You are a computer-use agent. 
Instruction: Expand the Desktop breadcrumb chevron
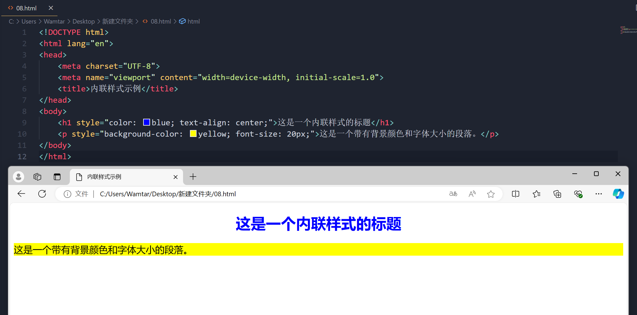tap(99, 21)
